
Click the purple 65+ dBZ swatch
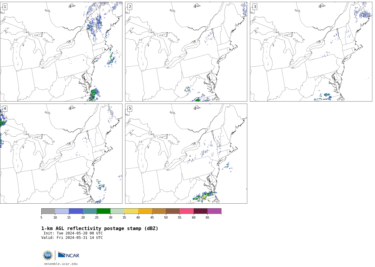point(214,211)
